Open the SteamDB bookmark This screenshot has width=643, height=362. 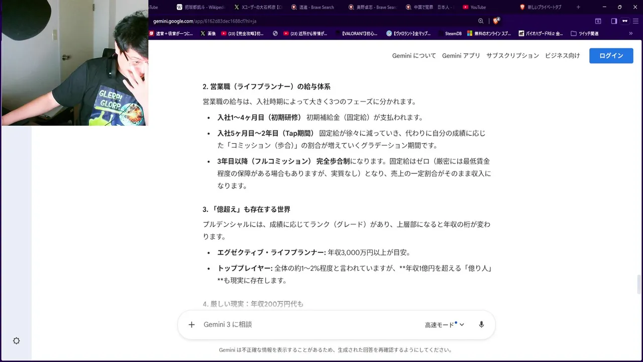(450, 34)
